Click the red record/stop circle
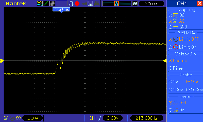The height and width of the screenshot is (122, 203). click(77, 4)
